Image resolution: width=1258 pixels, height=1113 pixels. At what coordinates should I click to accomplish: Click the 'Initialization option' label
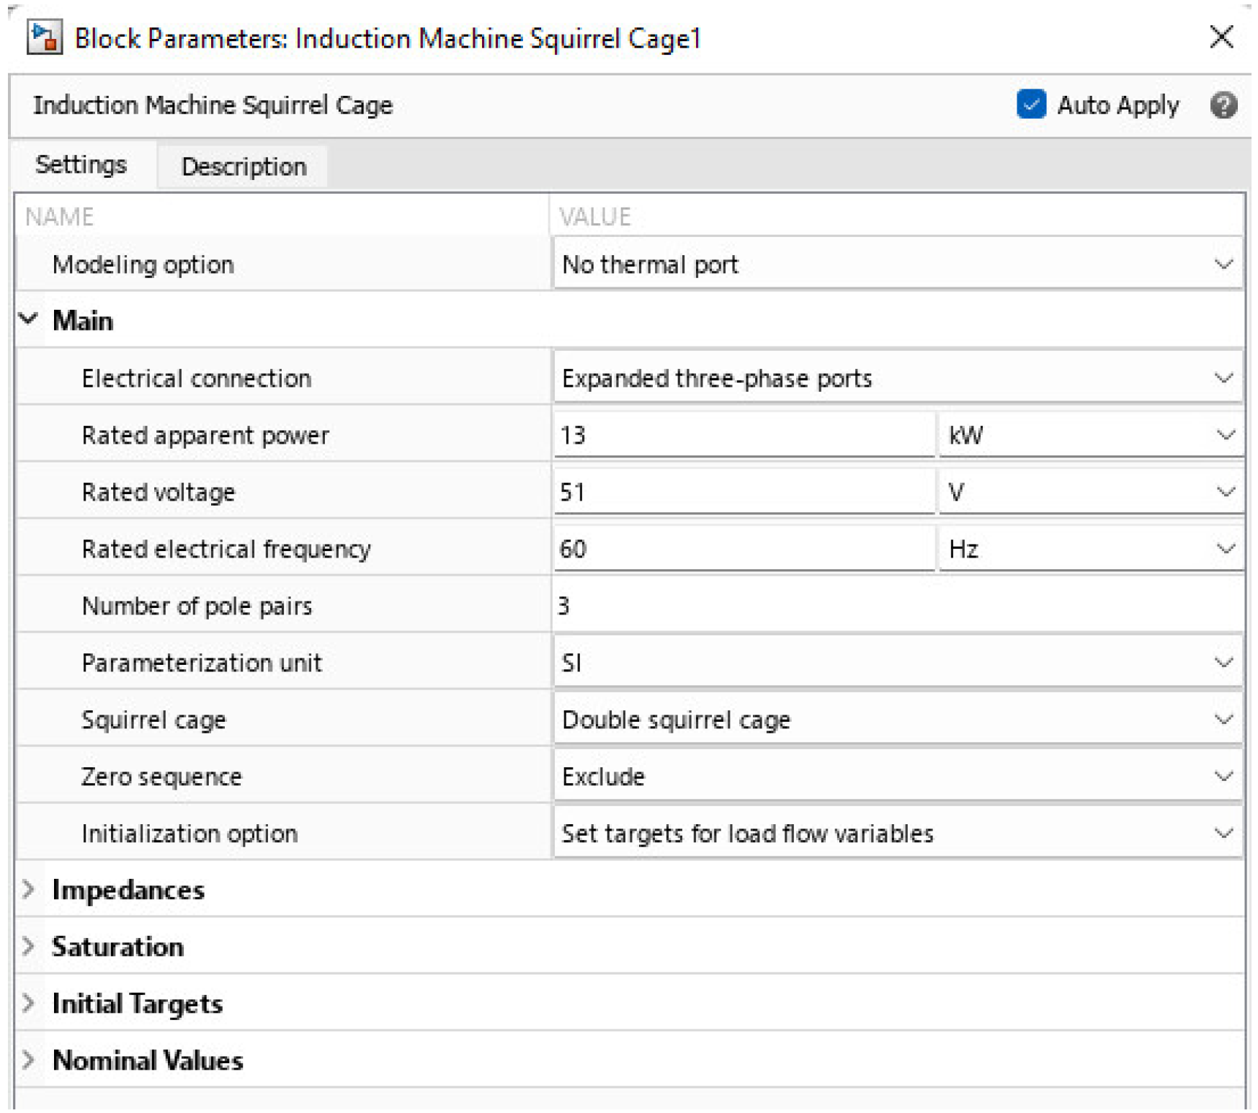pos(189,834)
